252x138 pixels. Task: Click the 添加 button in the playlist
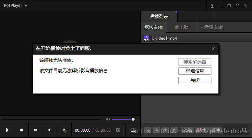187,130
